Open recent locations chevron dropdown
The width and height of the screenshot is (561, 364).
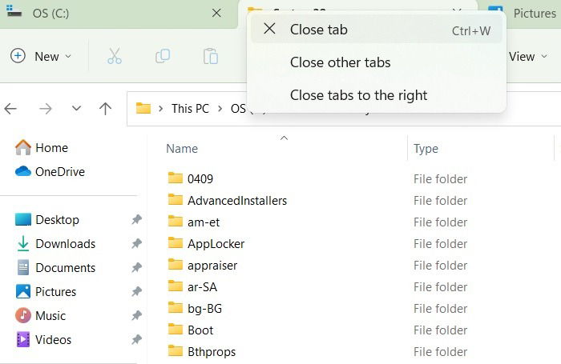[76, 108]
